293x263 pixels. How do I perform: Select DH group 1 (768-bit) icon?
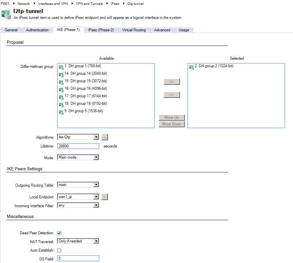click(x=61, y=67)
